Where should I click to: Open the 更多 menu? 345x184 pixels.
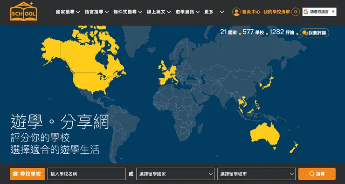214,12
